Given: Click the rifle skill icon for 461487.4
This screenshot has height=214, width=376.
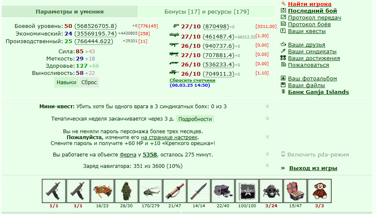Looking at the screenshot, I should pyautogui.click(x=174, y=35).
